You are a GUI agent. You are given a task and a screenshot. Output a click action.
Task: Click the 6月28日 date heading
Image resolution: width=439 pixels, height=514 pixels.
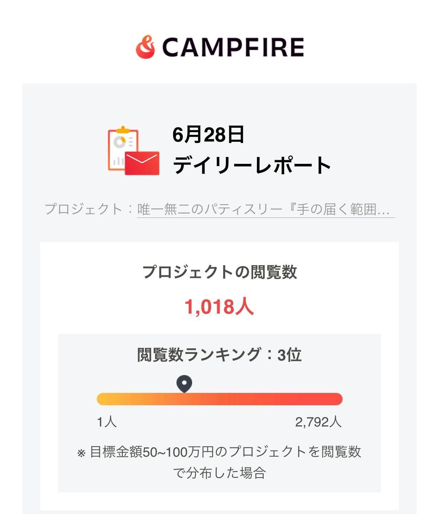click(x=208, y=134)
